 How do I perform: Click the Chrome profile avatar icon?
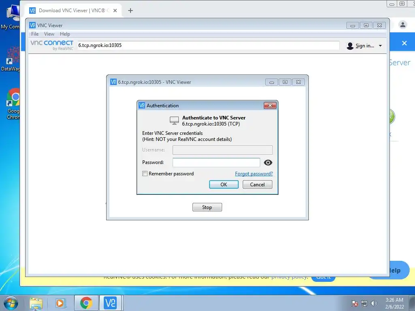402,25
